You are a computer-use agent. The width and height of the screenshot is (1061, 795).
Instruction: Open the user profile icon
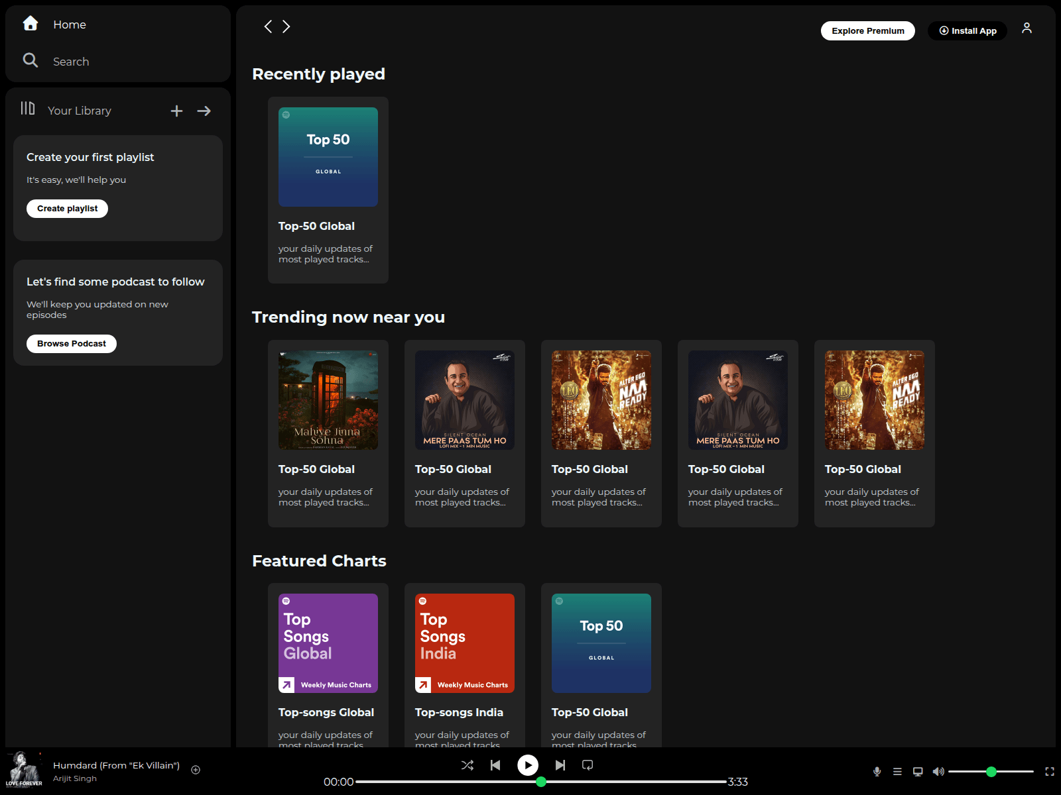tap(1027, 28)
